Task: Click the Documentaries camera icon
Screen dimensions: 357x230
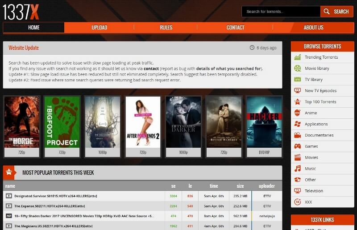Action: click(x=297, y=135)
